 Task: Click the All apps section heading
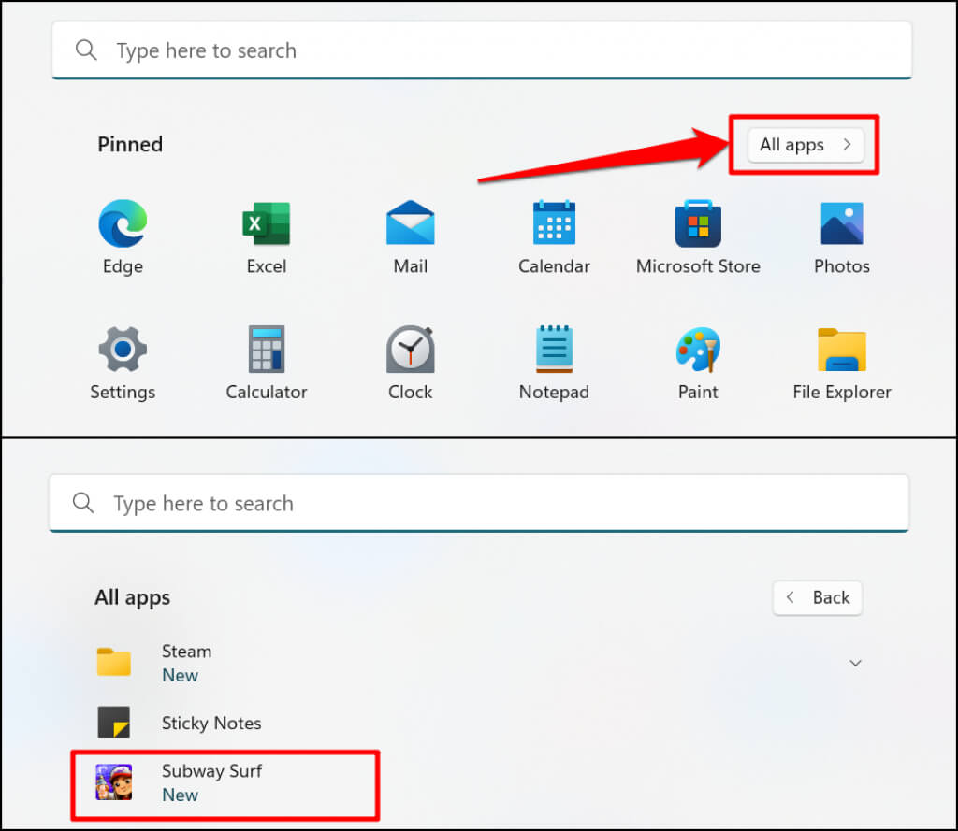click(x=133, y=597)
